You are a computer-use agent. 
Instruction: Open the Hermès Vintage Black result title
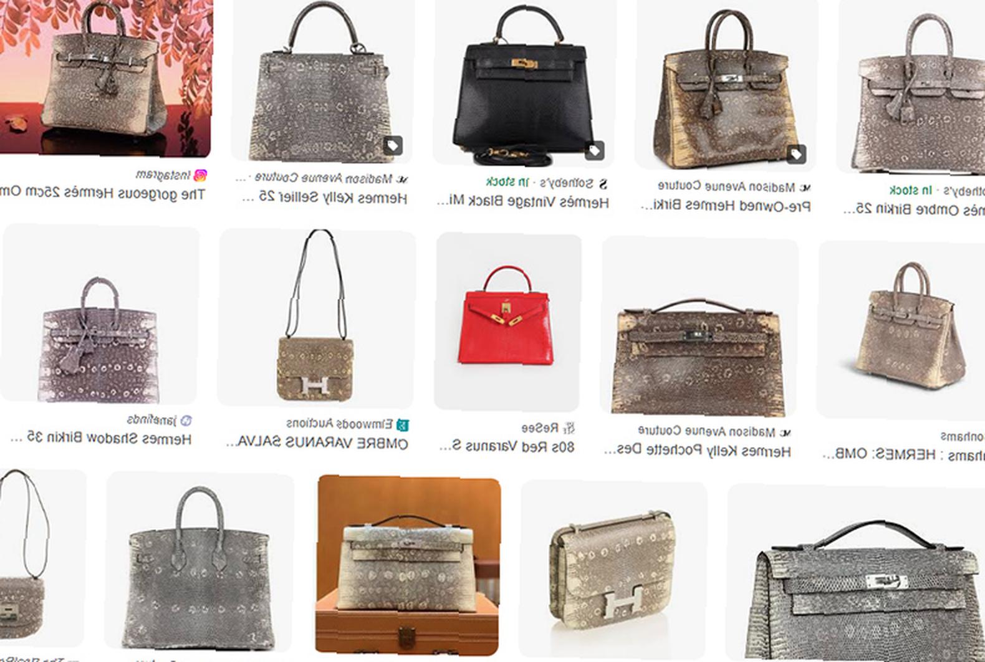coord(522,202)
